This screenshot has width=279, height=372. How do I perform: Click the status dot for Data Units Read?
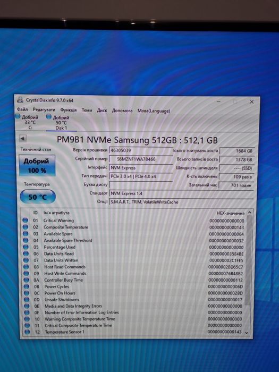(x=26, y=253)
